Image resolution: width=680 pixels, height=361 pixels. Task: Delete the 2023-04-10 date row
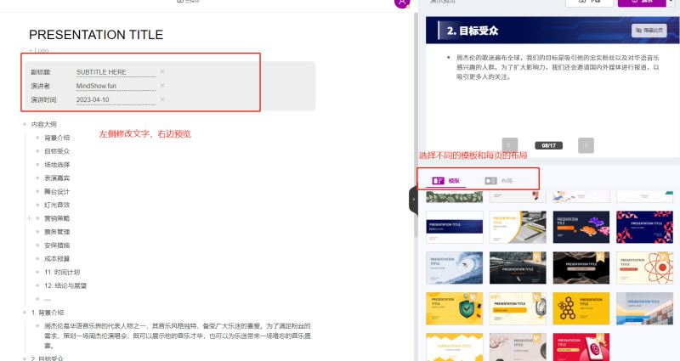click(162, 99)
